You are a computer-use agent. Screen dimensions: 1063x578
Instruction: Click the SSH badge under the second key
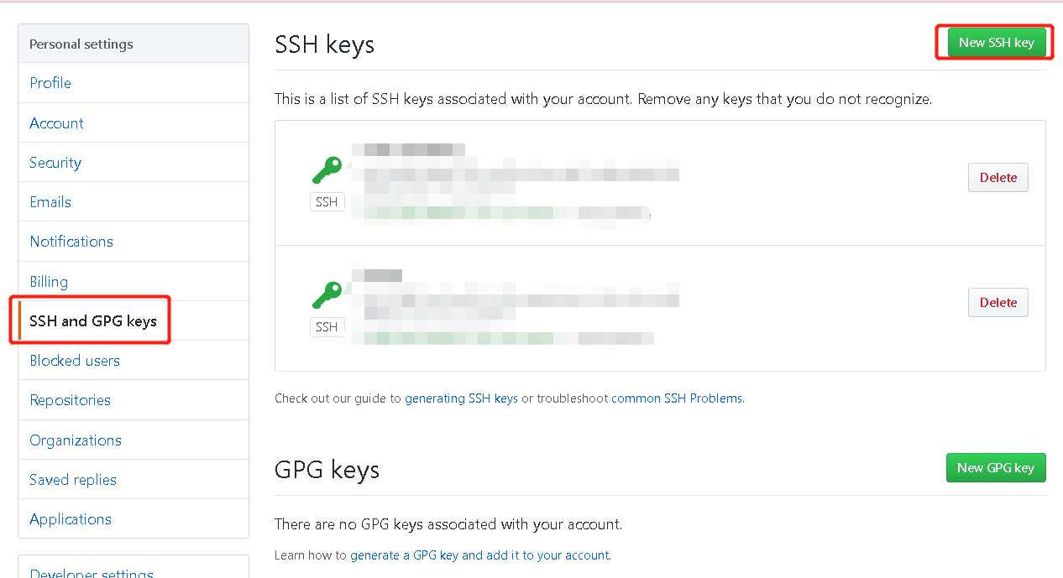point(327,326)
